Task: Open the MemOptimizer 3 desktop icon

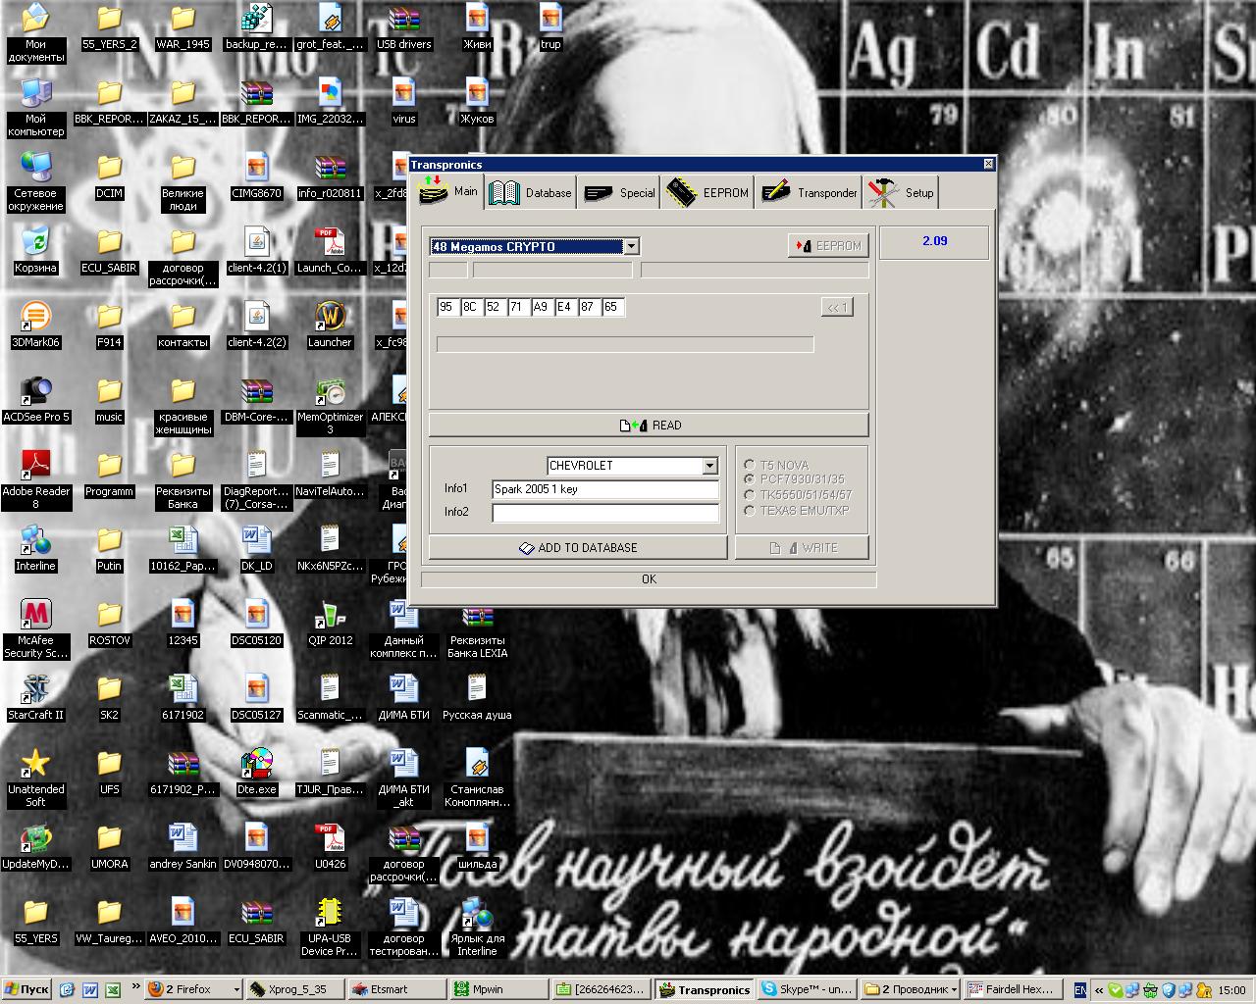Action: tap(330, 405)
